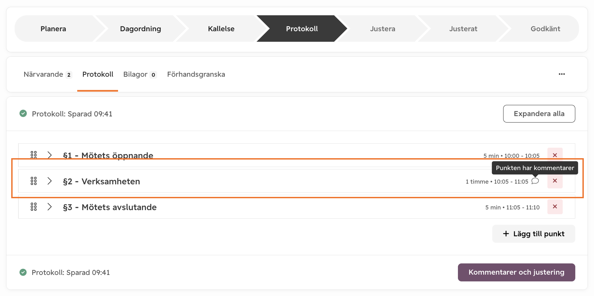Click the Expandera alla button
The height and width of the screenshot is (296, 594).
(539, 114)
